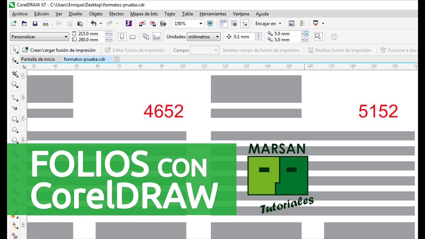Open the Ayuda menu

point(262,14)
